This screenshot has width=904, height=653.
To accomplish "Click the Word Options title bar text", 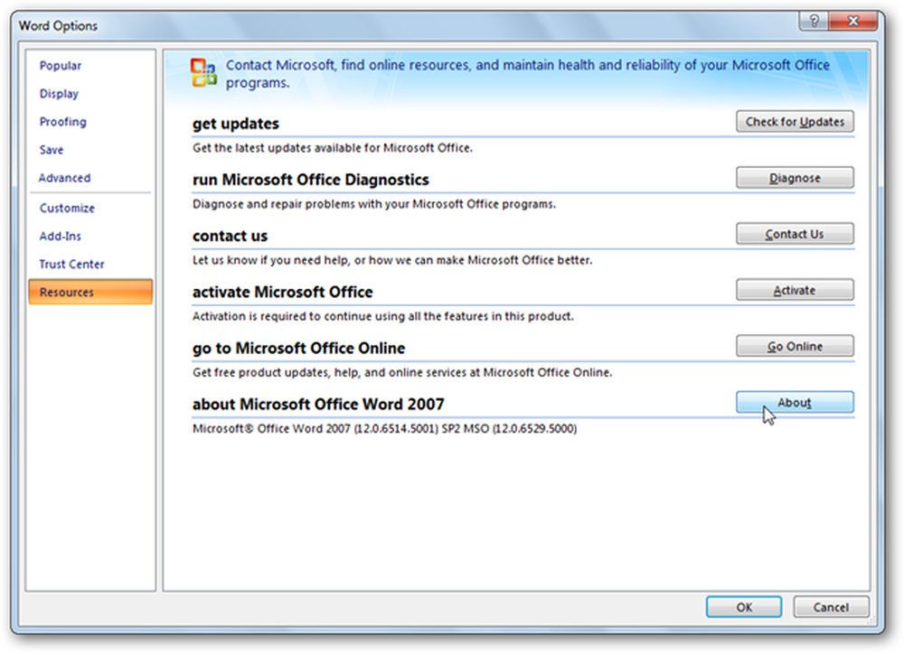I will (58, 26).
